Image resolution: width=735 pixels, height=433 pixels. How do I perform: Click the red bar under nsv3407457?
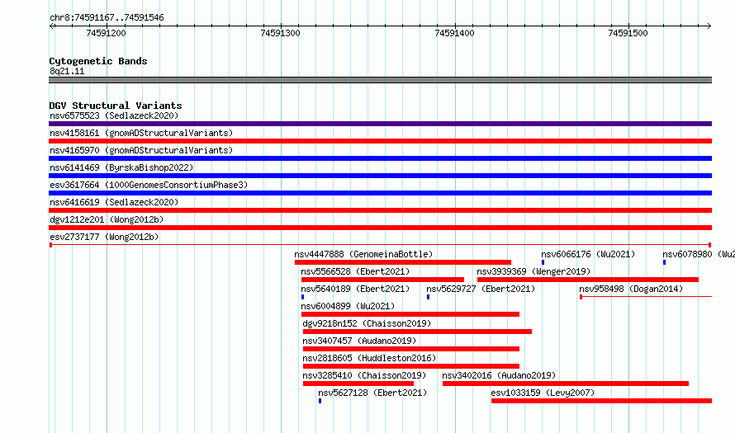point(411,349)
